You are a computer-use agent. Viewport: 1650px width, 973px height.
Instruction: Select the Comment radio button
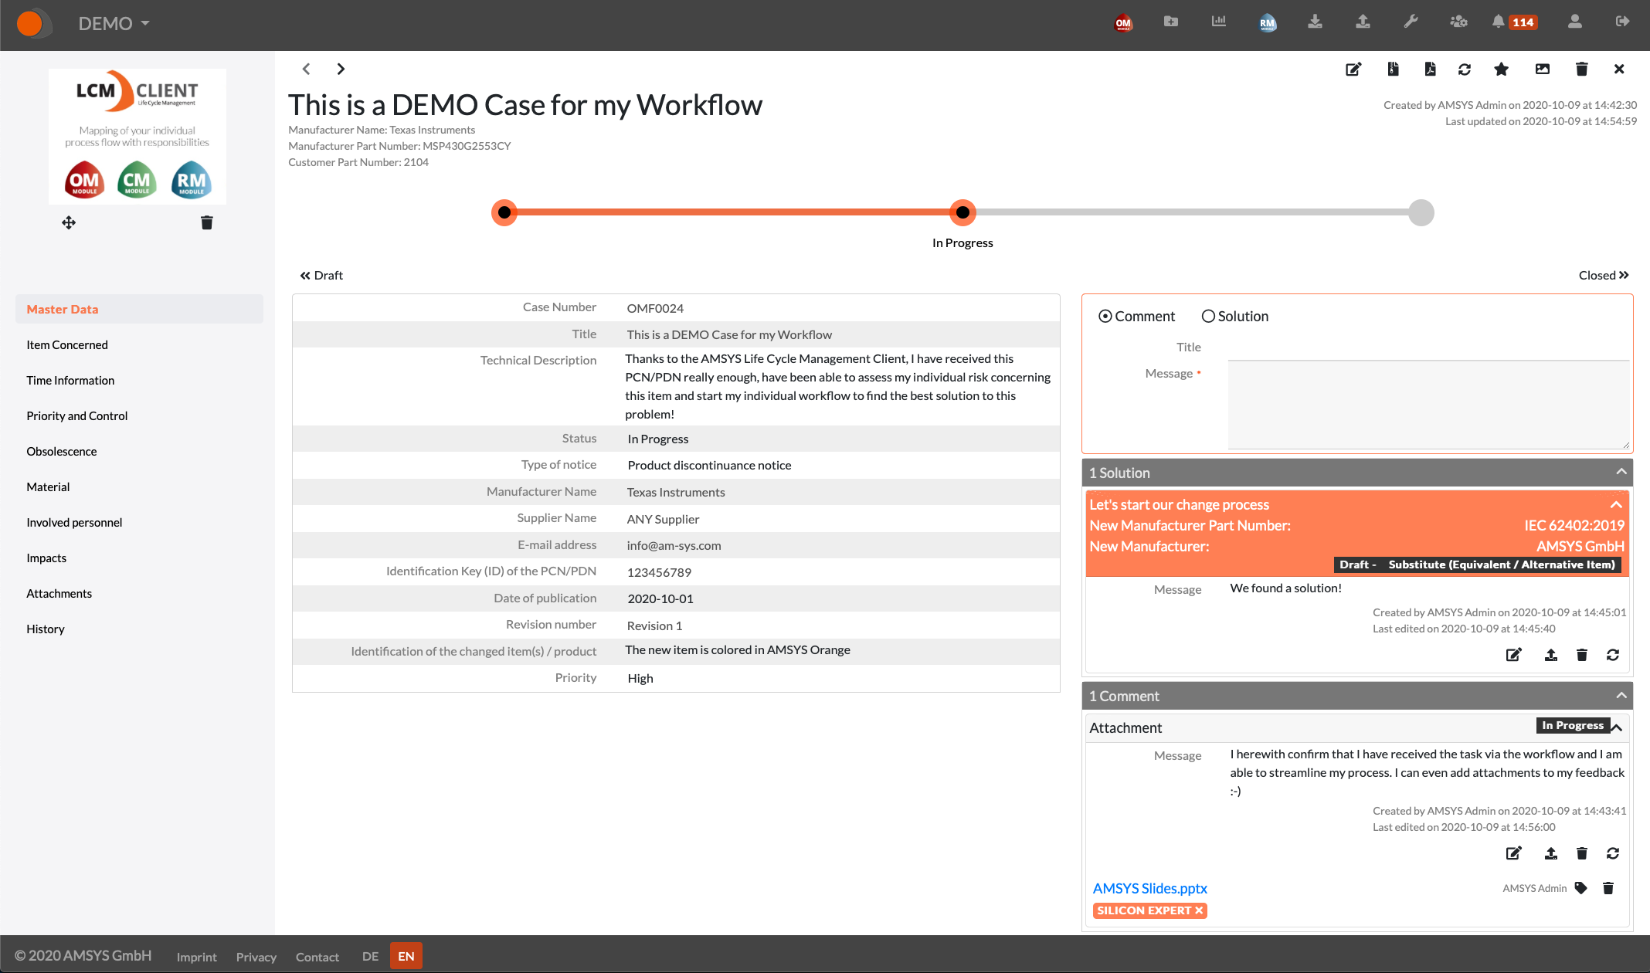(x=1105, y=316)
